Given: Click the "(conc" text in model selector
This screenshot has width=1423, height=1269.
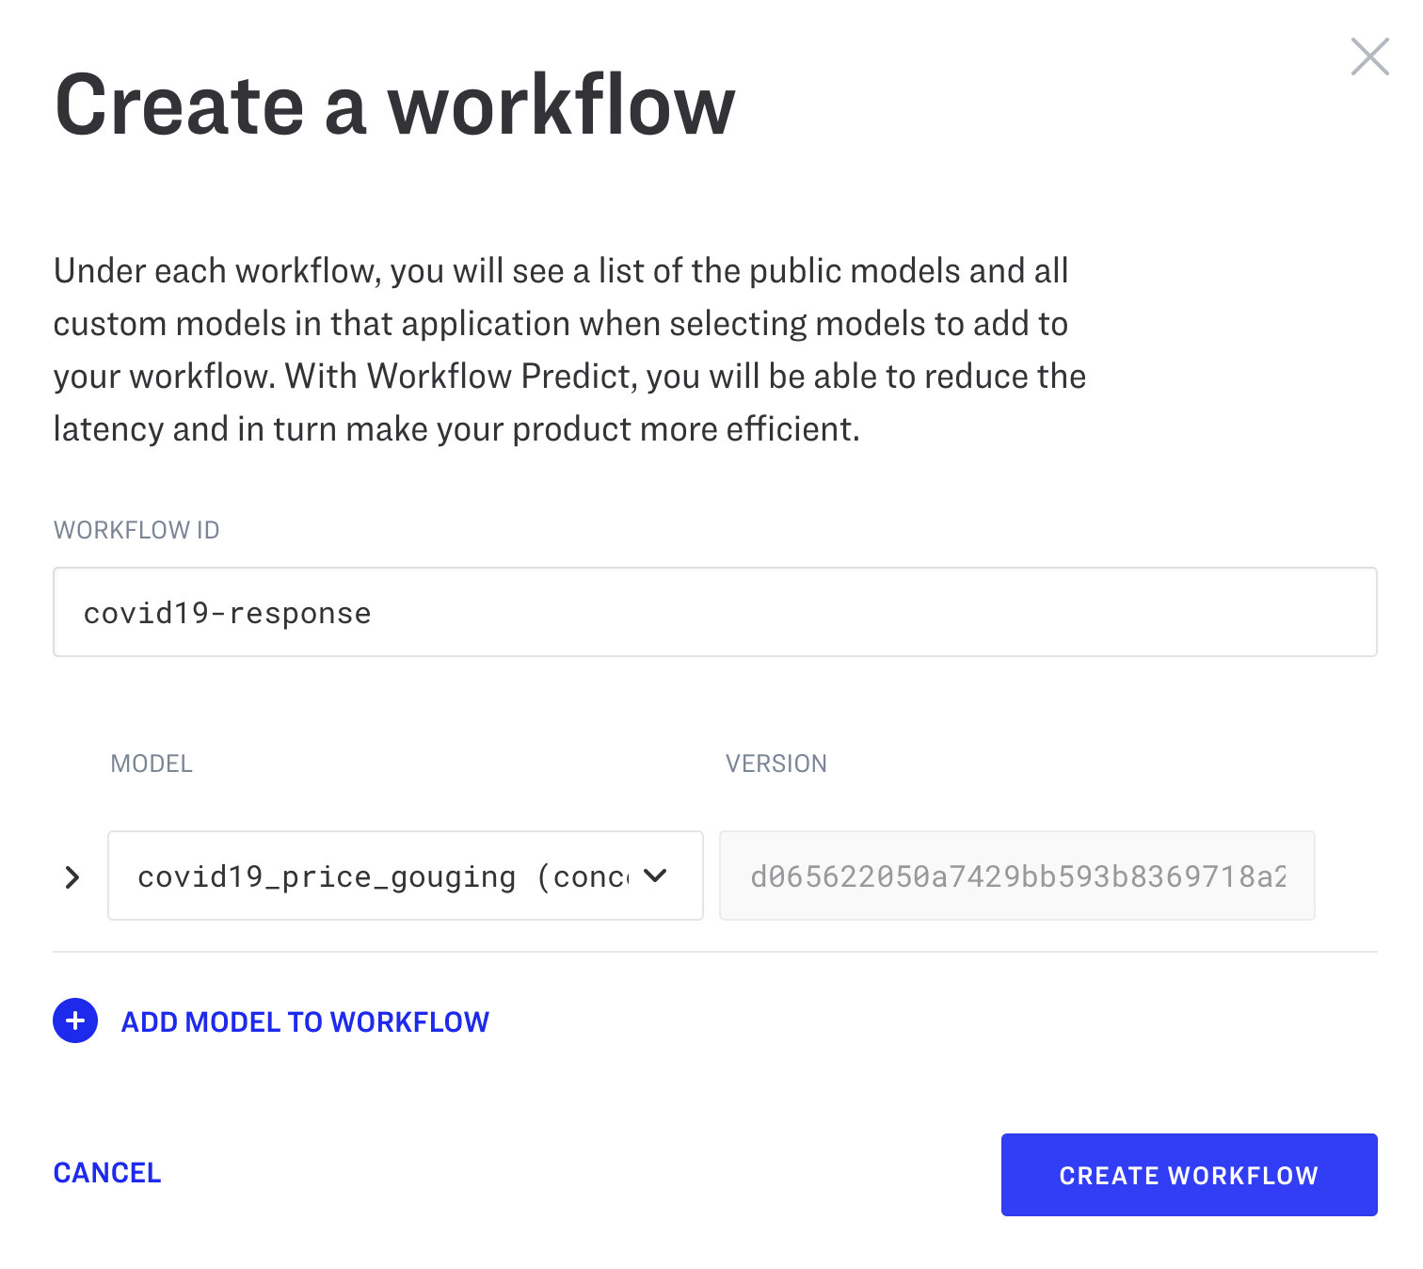Looking at the screenshot, I should pyautogui.click(x=584, y=876).
